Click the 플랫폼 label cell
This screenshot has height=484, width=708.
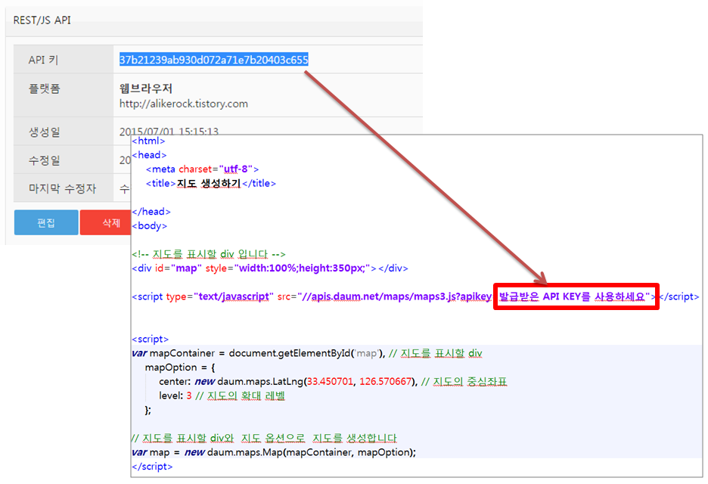coord(64,95)
